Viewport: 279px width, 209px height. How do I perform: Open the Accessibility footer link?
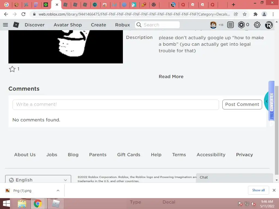(x=211, y=155)
